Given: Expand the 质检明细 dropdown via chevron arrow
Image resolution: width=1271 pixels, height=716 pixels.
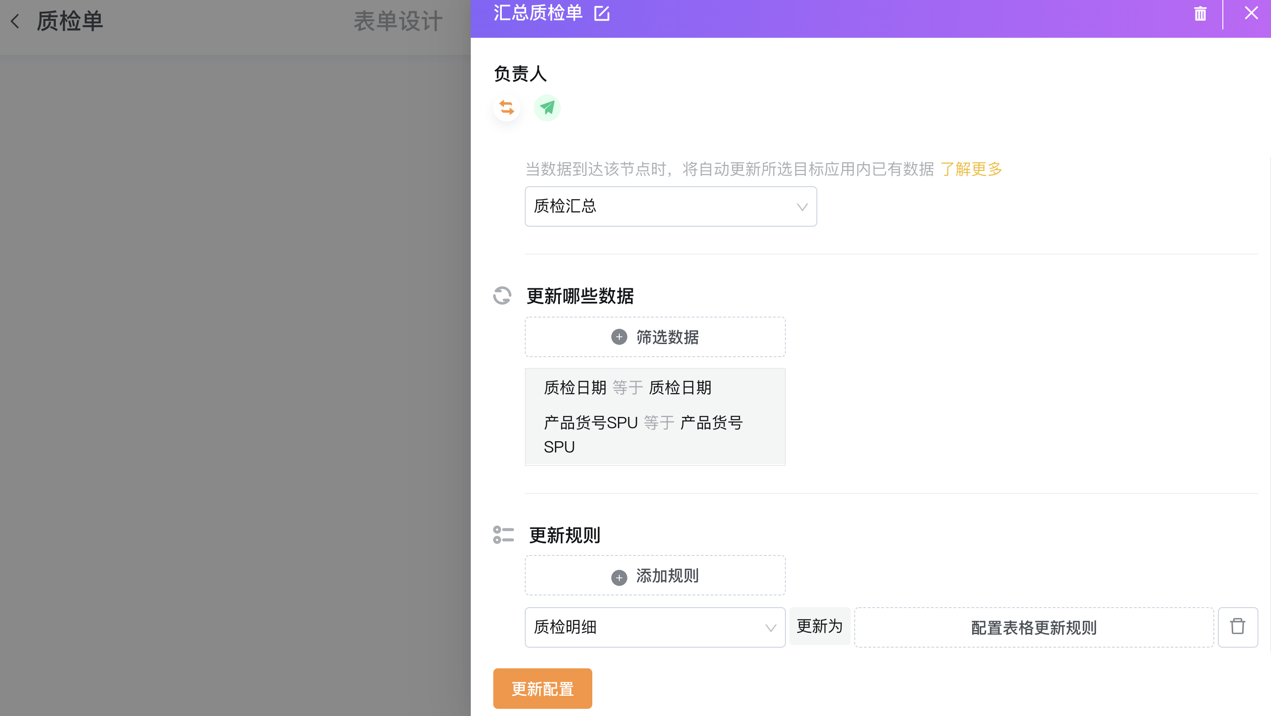Looking at the screenshot, I should click(770, 628).
